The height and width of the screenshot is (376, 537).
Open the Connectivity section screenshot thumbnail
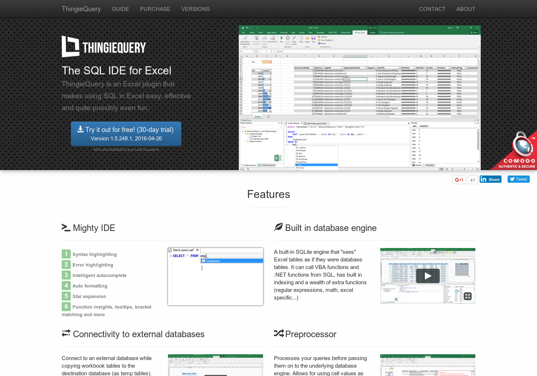point(216,365)
